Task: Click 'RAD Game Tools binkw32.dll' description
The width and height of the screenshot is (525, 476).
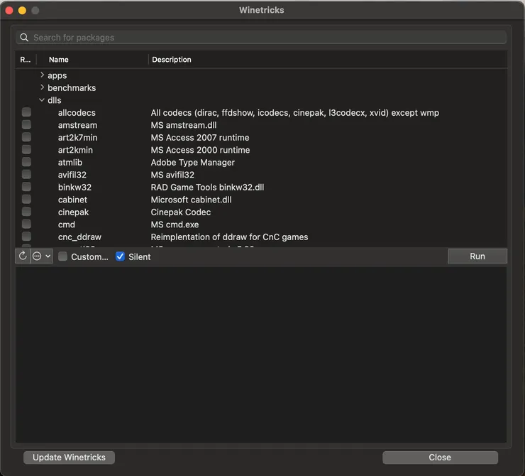Action: [207, 187]
